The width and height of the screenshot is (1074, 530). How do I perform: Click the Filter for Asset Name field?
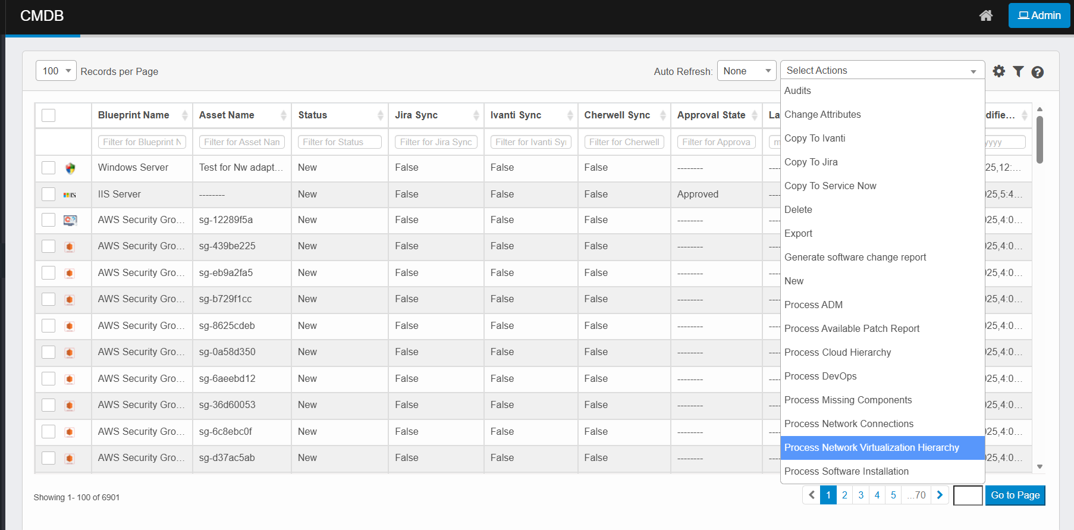[x=241, y=142]
